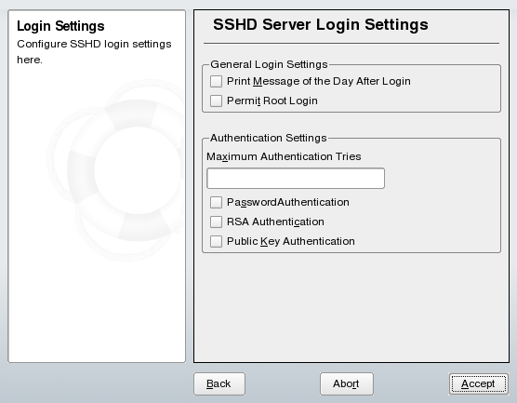This screenshot has width=517, height=403.
Task: Click the Authentication Settings group label
Action: [x=269, y=138]
